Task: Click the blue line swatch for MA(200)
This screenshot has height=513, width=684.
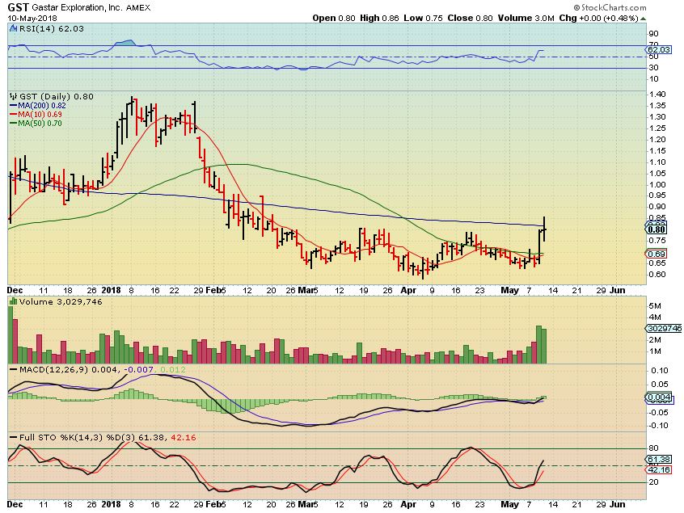Action: 13,106
